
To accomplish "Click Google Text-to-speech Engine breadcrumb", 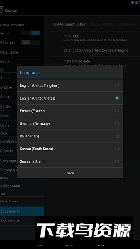I will click(112, 24).
